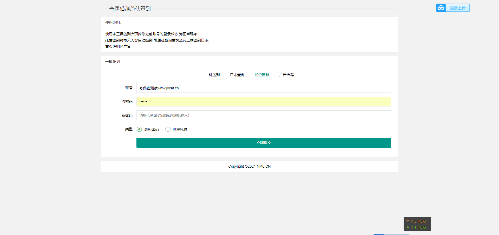Click the 首页说明区广告 text line
Viewport: 499px width, 235px height.
point(118,46)
